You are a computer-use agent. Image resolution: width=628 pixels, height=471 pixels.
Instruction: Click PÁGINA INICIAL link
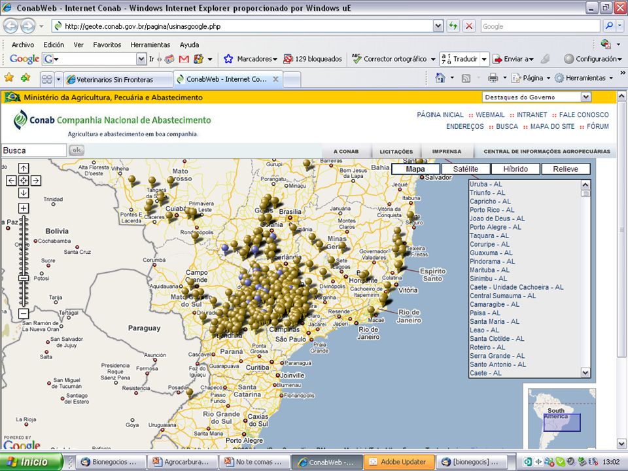[440, 115]
